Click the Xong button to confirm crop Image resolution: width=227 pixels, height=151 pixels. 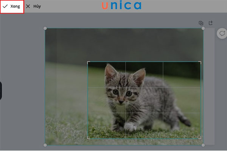[12, 6]
